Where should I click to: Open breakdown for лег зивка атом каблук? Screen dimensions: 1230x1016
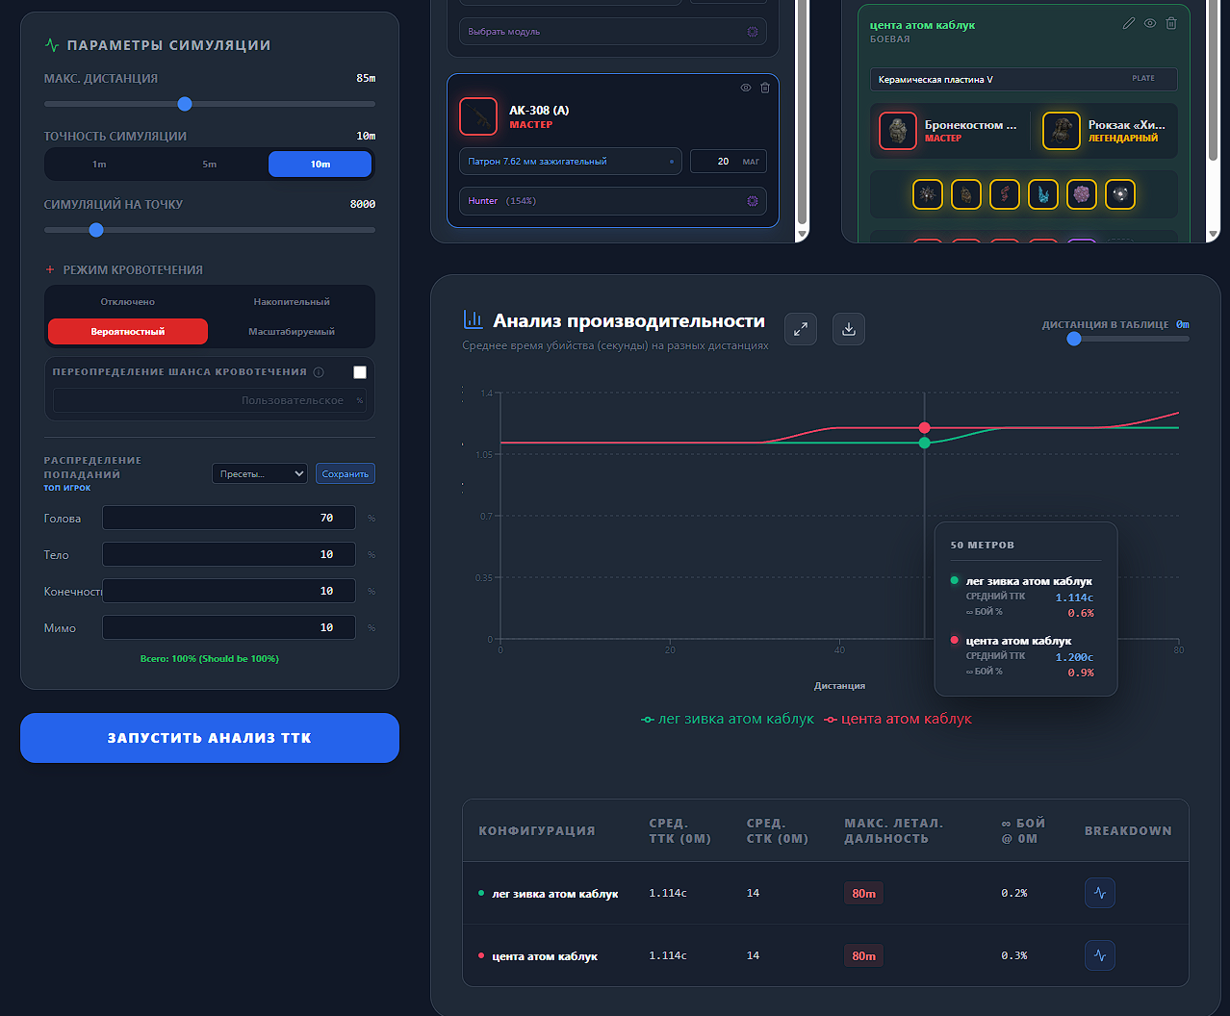click(1100, 893)
